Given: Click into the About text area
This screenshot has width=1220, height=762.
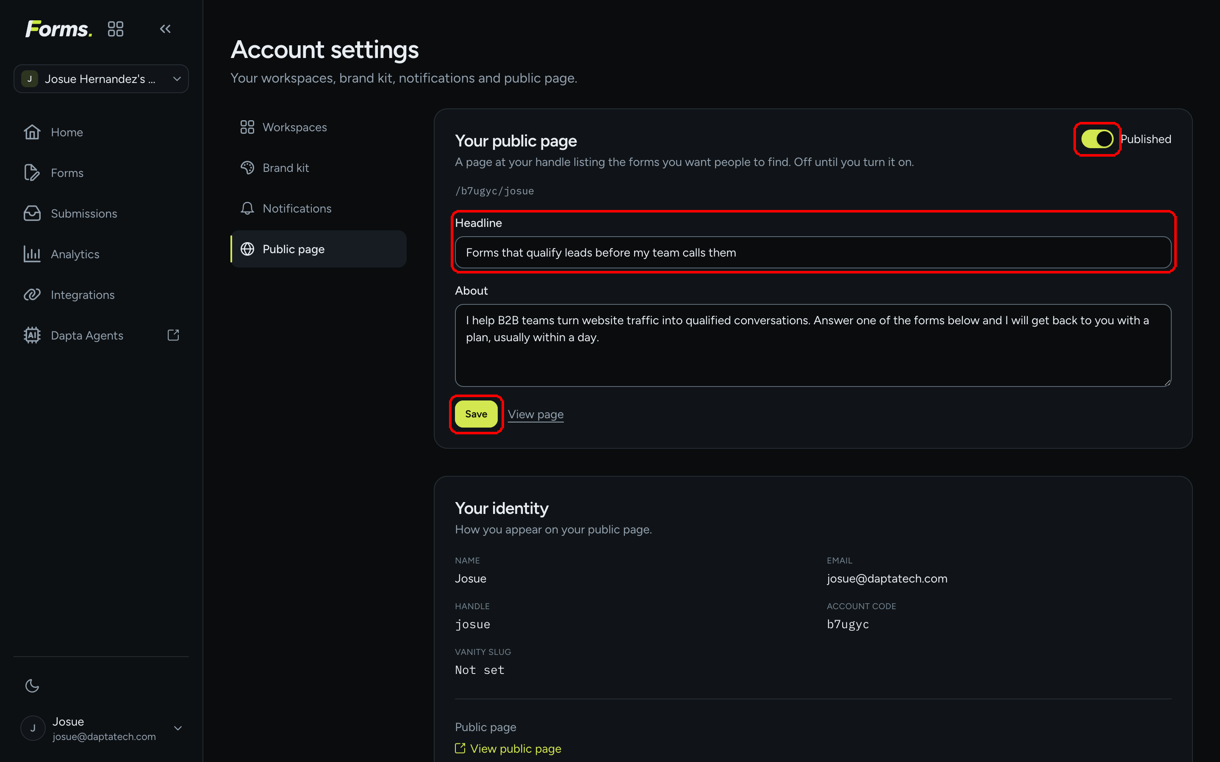Looking at the screenshot, I should point(812,345).
